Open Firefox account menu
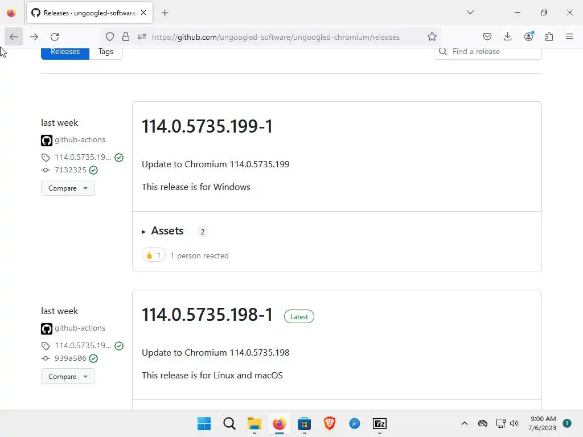 [528, 37]
